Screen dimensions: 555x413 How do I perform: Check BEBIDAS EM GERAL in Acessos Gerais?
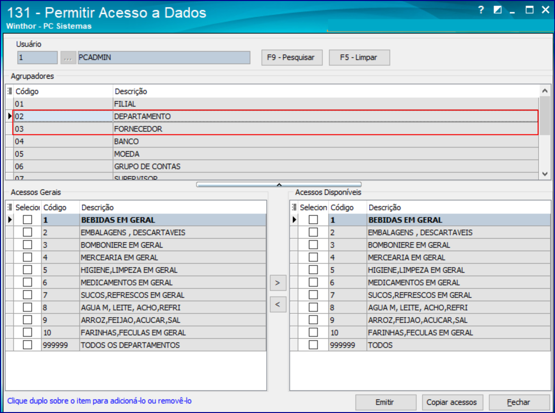pos(27,220)
